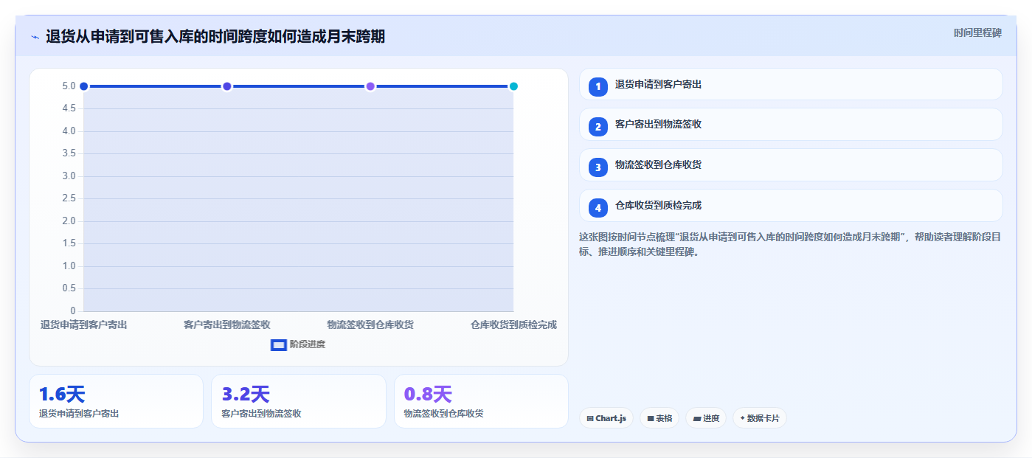Click the x-axis label 仓库收货到质检完成
Viewport: 1032px width, 458px height.
[513, 325]
